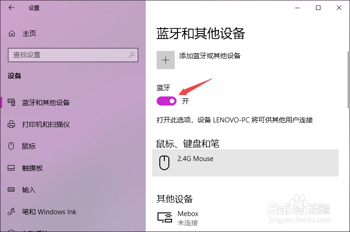Image resolution: width=350 pixels, height=232 pixels.
Task: Select the 2.4G Mouse device entry
Action: (245, 163)
